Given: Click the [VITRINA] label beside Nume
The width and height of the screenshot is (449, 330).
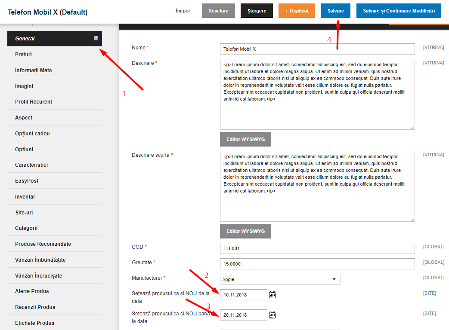Looking at the screenshot, I should pos(434,47).
